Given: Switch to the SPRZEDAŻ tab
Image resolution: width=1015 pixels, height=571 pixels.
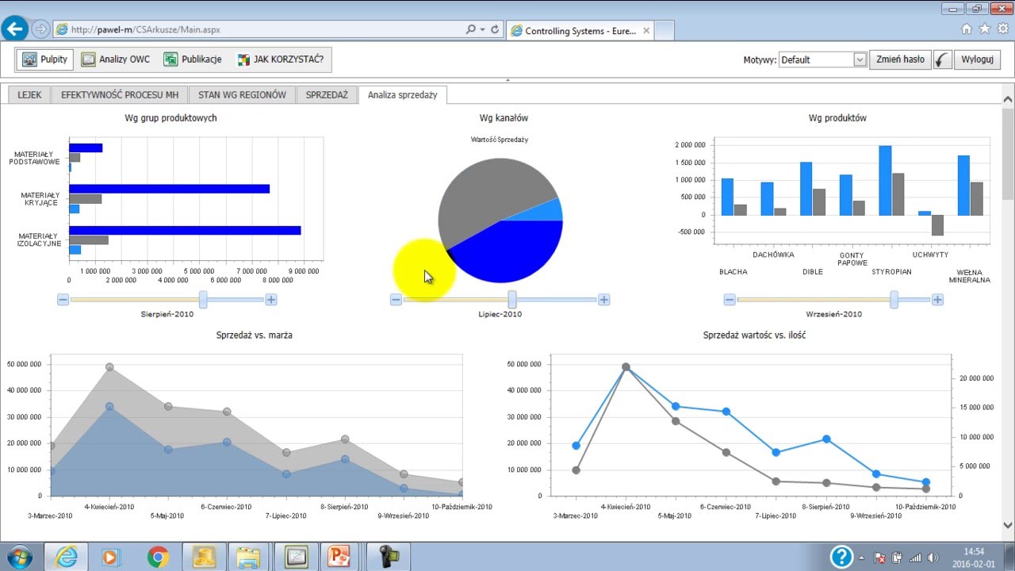Looking at the screenshot, I should click(327, 95).
